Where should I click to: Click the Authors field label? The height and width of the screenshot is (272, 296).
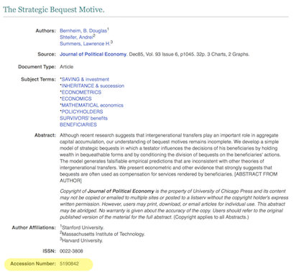pyautogui.click(x=45, y=31)
